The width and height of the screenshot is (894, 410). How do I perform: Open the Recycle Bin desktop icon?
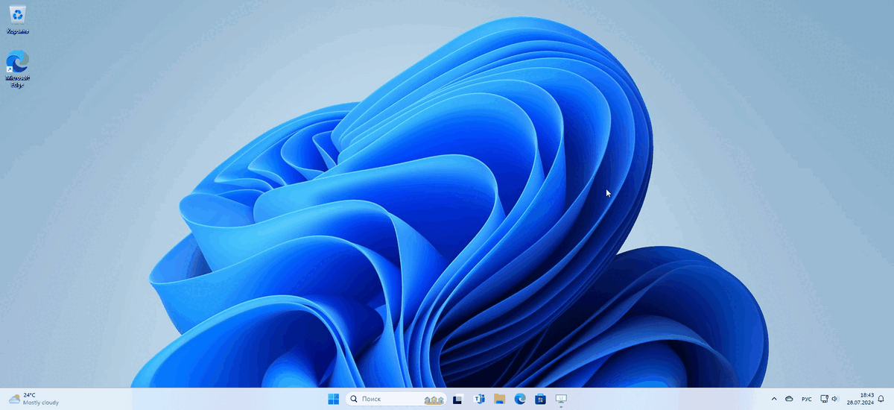(x=18, y=19)
